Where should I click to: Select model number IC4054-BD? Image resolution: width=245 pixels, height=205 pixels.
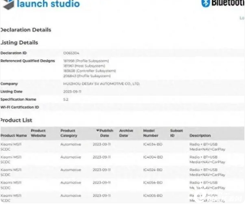[x=153, y=182]
